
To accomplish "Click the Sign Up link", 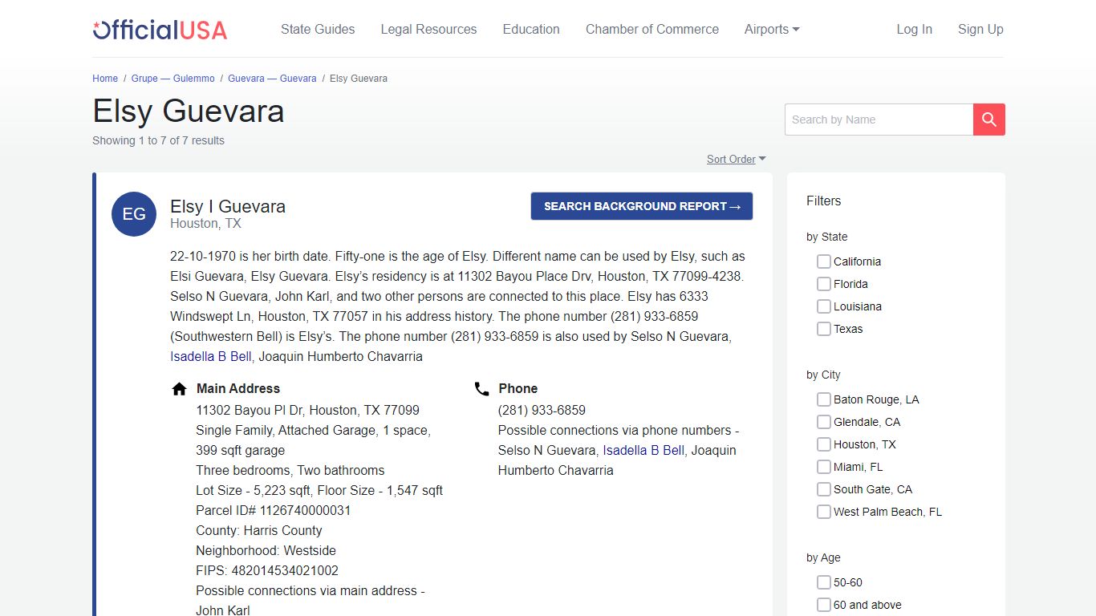I will (x=980, y=29).
